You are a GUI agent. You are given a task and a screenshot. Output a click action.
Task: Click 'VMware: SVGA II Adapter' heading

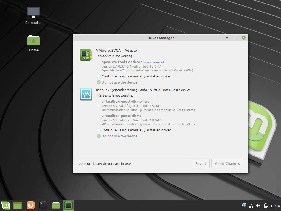117,51
